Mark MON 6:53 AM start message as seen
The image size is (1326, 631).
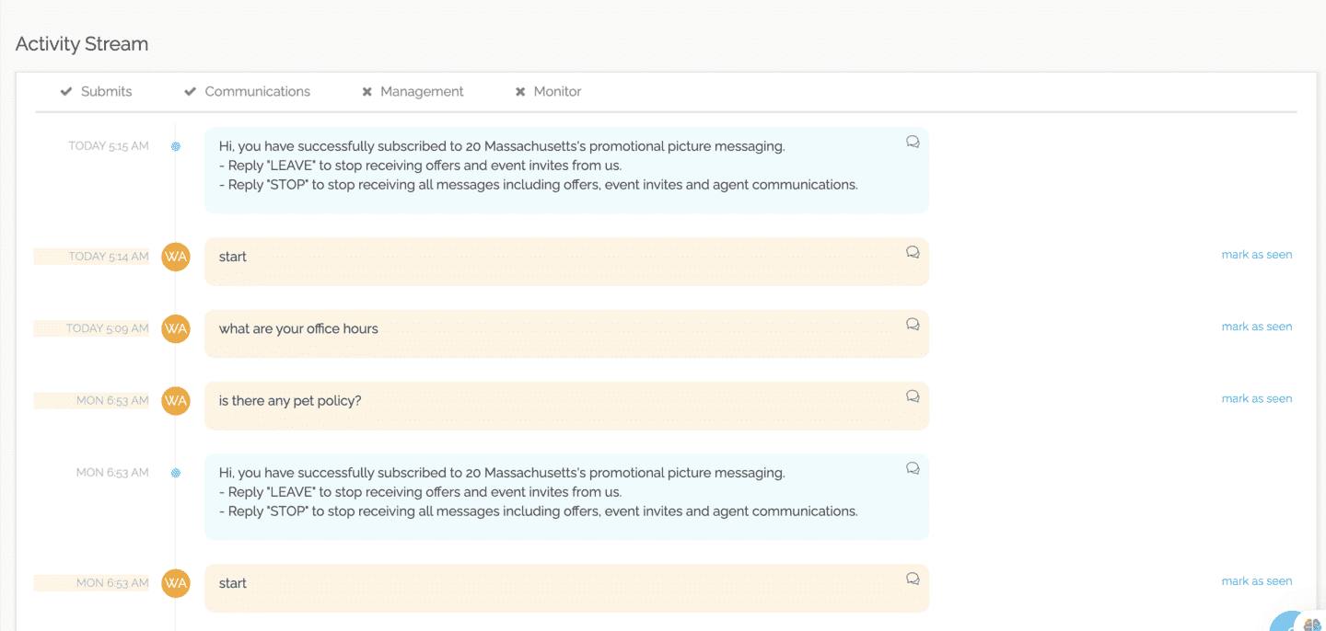(1256, 581)
